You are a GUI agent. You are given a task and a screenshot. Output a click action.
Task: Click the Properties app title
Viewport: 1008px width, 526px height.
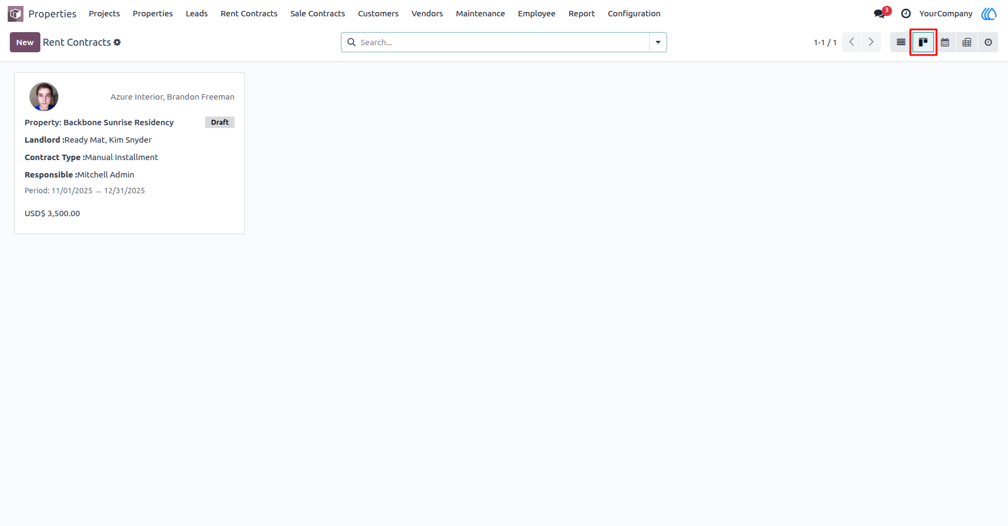coord(52,14)
